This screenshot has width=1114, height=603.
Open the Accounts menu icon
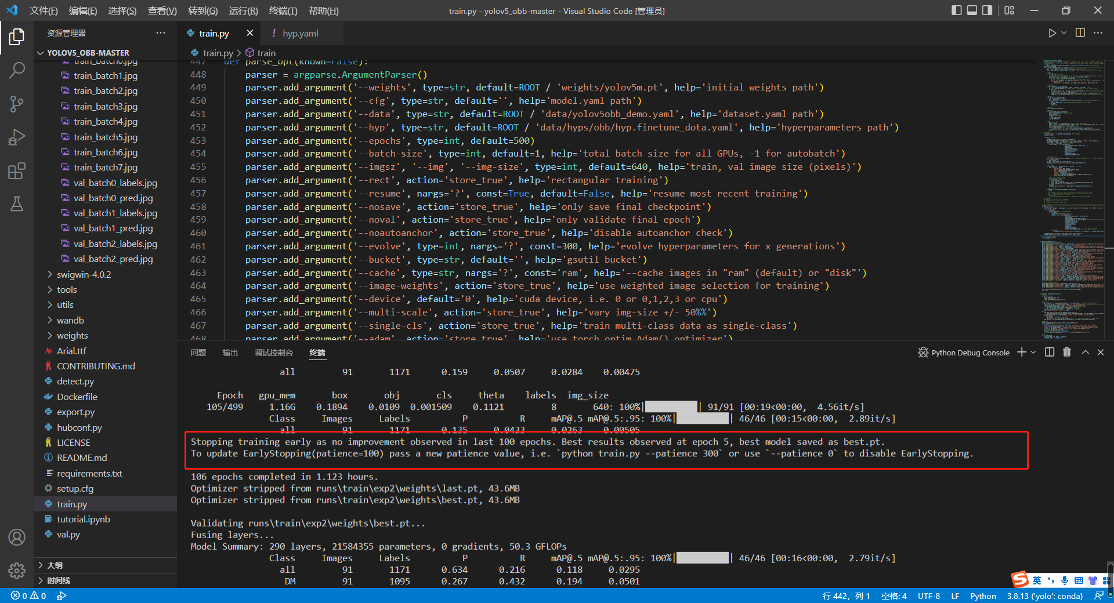17,537
